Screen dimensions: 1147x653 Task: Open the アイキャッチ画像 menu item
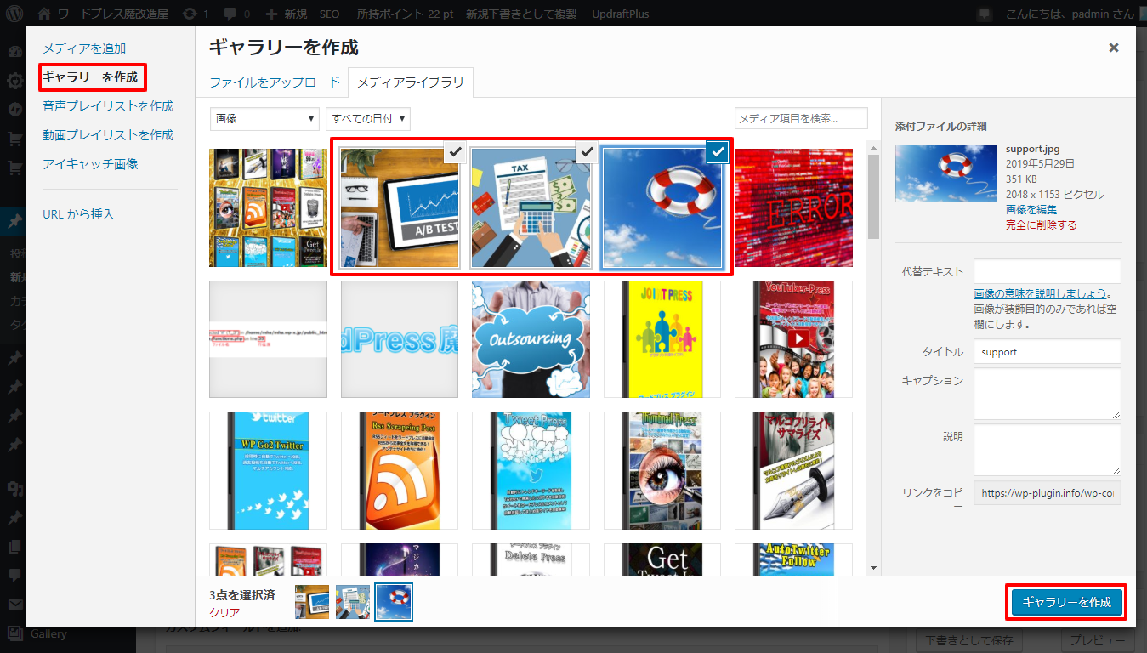click(x=90, y=164)
